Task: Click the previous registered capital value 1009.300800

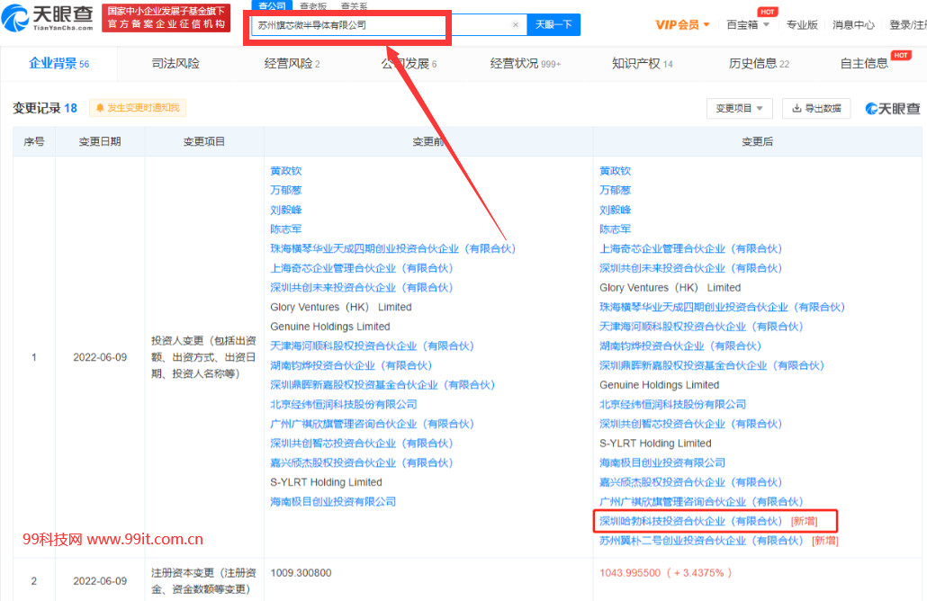Action: (301, 573)
